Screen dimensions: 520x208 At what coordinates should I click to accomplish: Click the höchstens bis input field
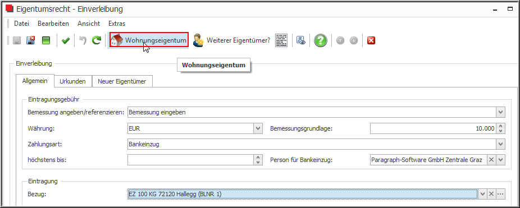tap(191, 160)
